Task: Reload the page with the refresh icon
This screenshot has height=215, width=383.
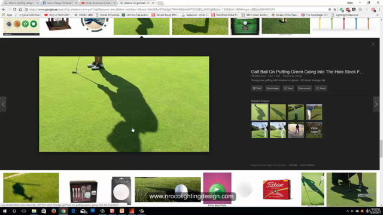Action: pos(14,10)
